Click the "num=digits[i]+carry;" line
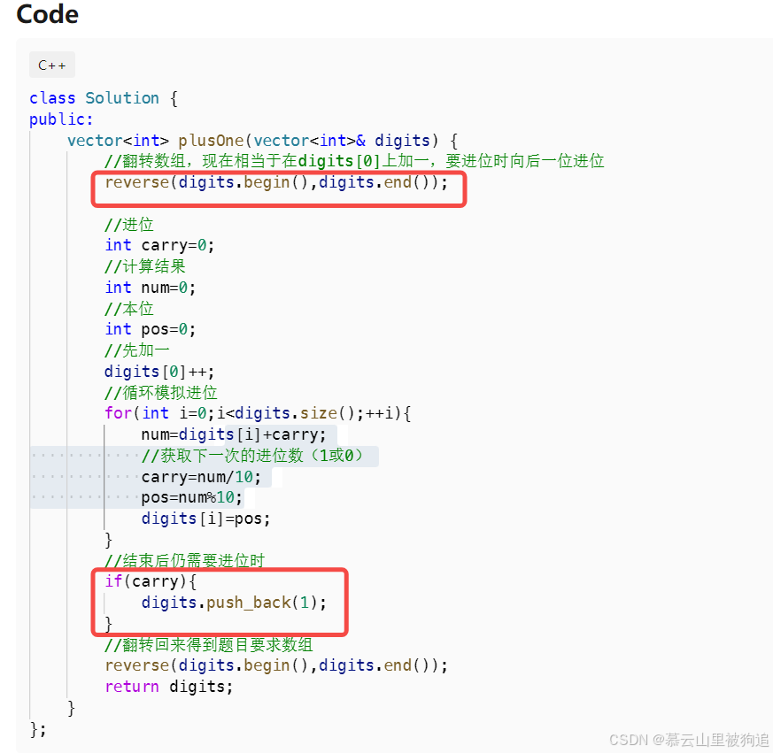The image size is (773, 753). point(234,434)
